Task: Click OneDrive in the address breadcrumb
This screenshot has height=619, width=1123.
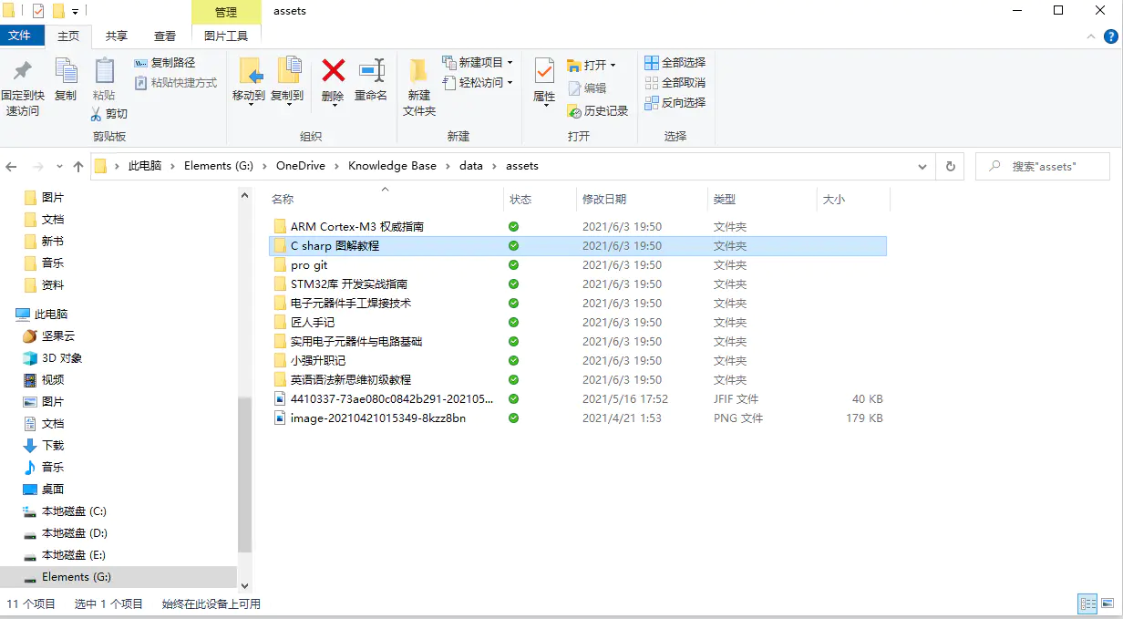Action: tap(300, 166)
